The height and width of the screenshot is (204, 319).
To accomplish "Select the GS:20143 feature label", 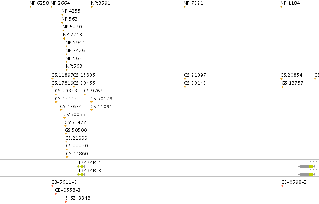I will click(195, 83).
